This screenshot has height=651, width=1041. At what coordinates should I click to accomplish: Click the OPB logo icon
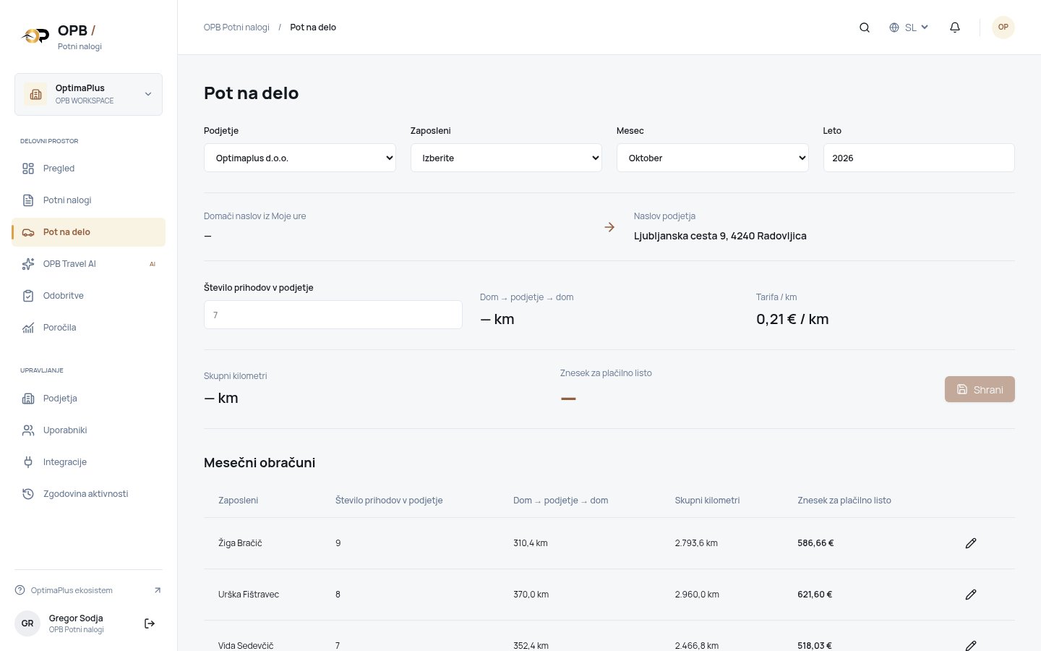pos(35,35)
